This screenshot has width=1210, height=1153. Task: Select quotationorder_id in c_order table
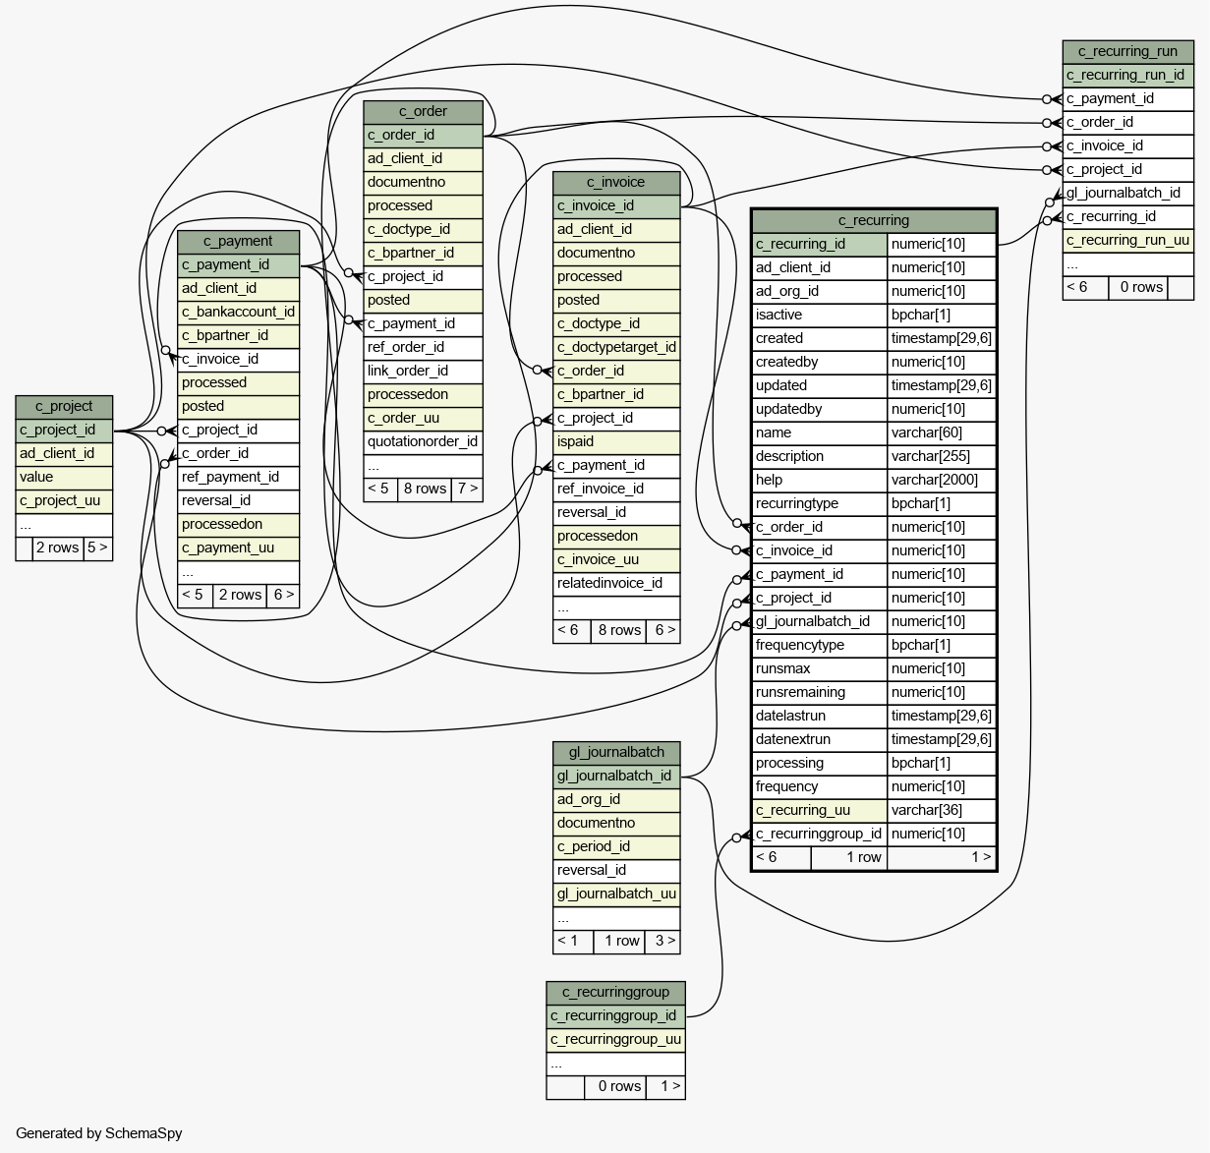pyautogui.click(x=423, y=442)
